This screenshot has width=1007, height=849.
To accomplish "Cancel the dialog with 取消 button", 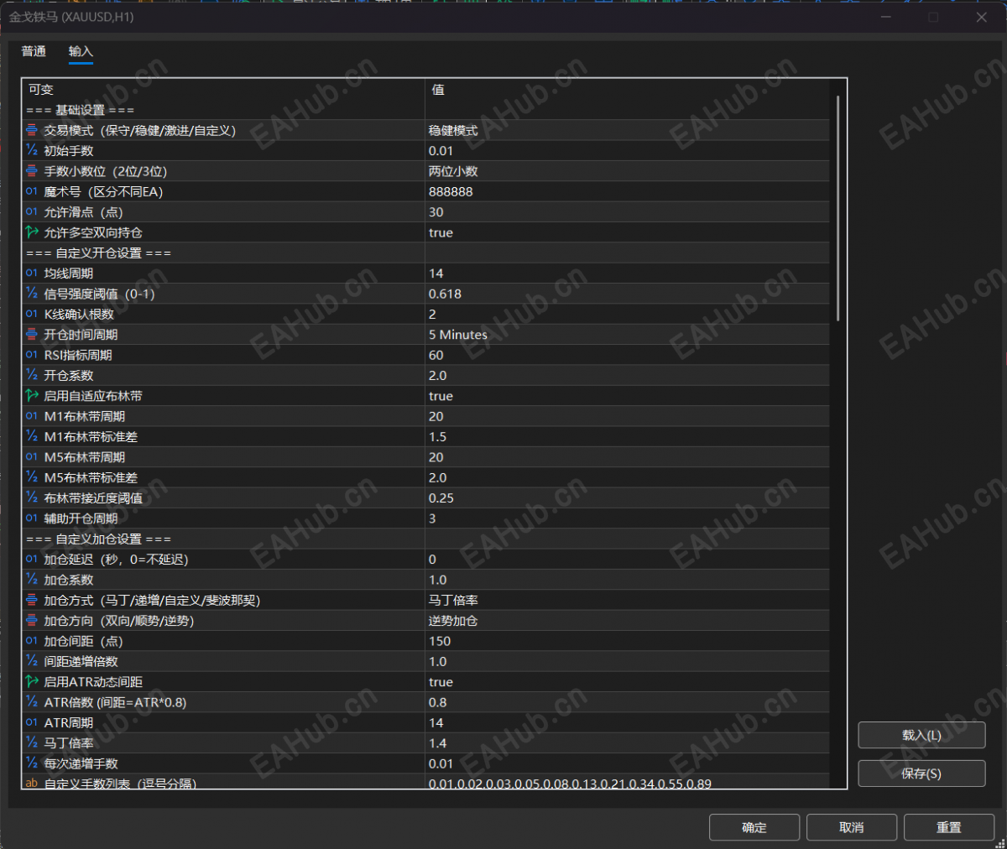I will [852, 827].
